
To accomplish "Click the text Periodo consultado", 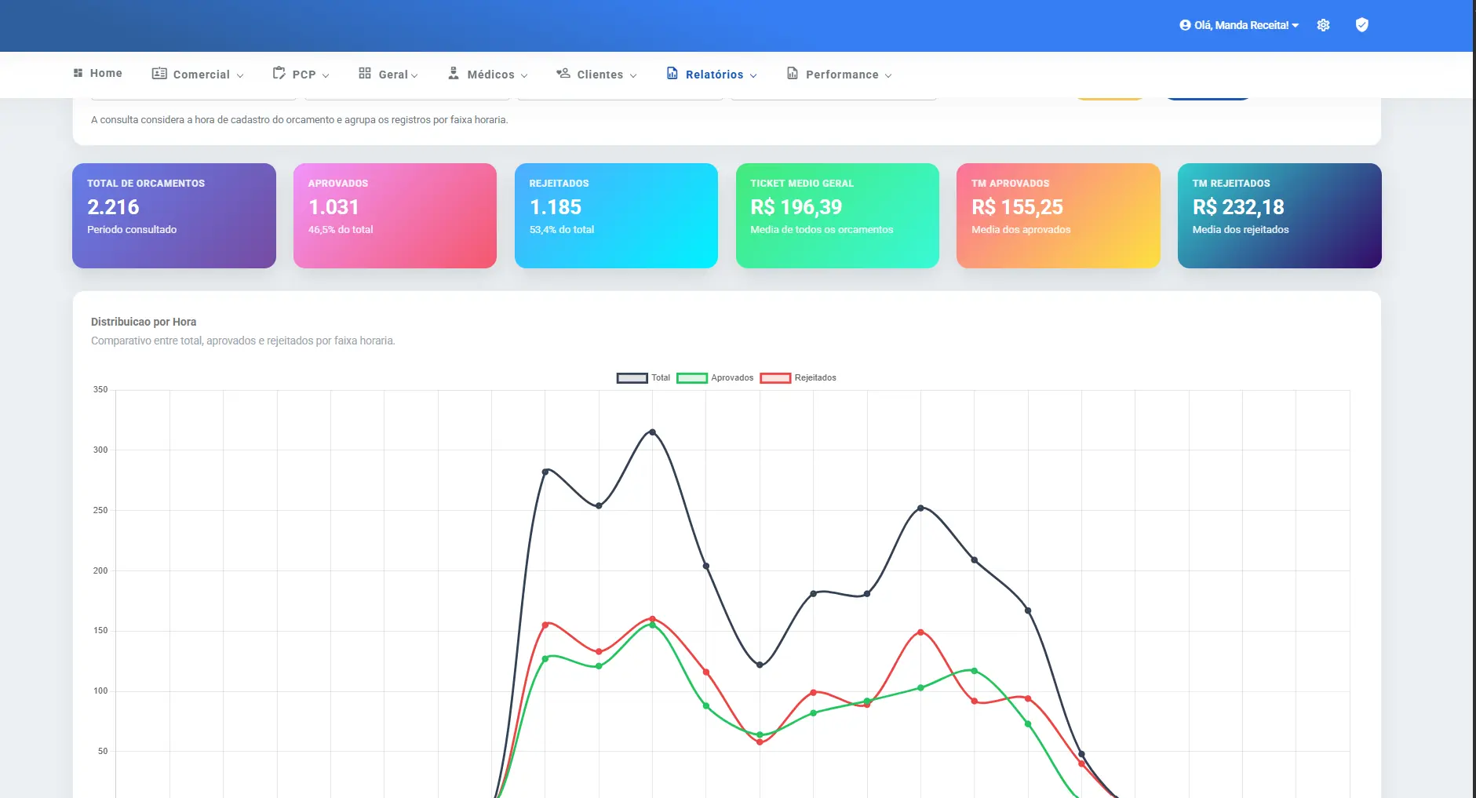I will [x=132, y=230].
